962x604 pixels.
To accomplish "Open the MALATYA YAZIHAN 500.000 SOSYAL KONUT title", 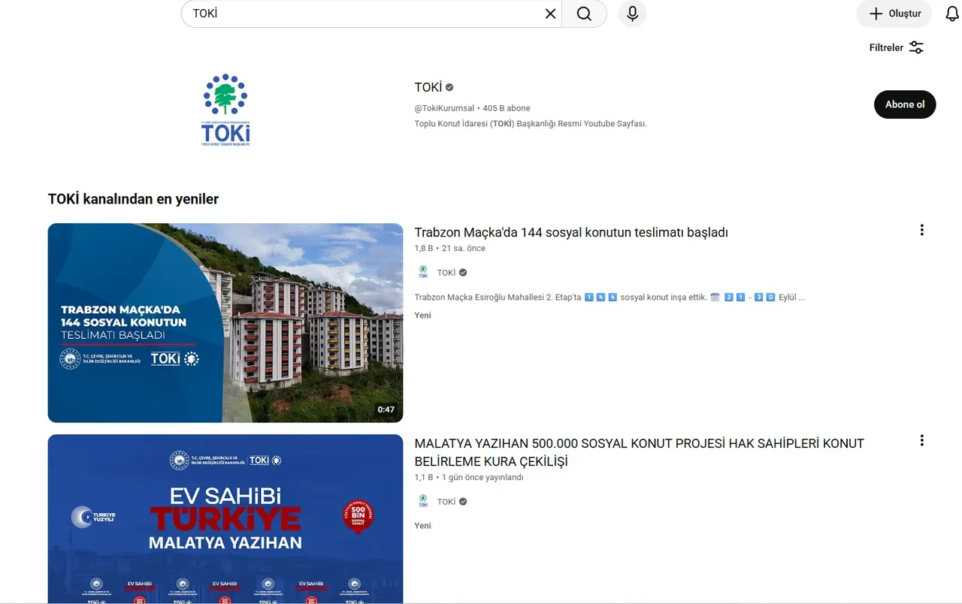I will pyautogui.click(x=640, y=452).
